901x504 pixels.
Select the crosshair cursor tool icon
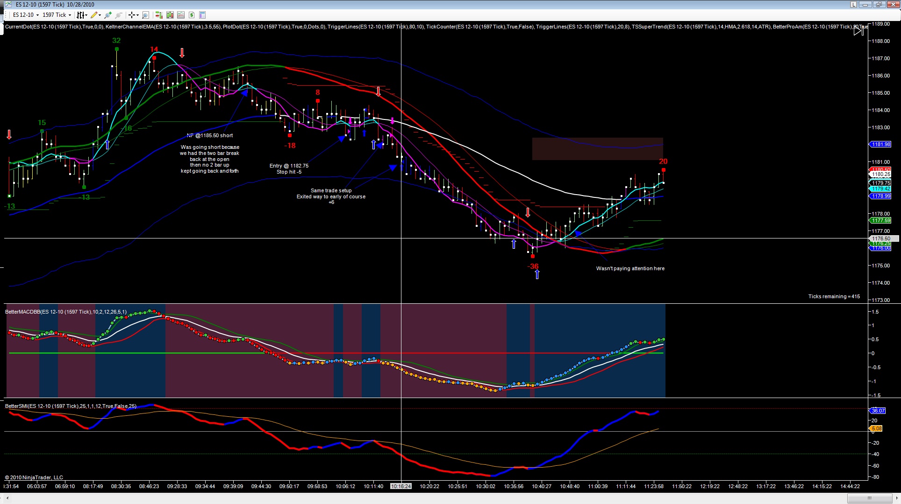point(132,15)
